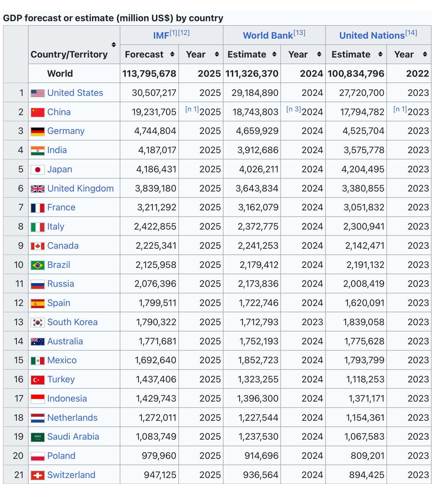441x484 pixels.
Task: Sort by United Nations Year arrows
Action: [x=425, y=54]
